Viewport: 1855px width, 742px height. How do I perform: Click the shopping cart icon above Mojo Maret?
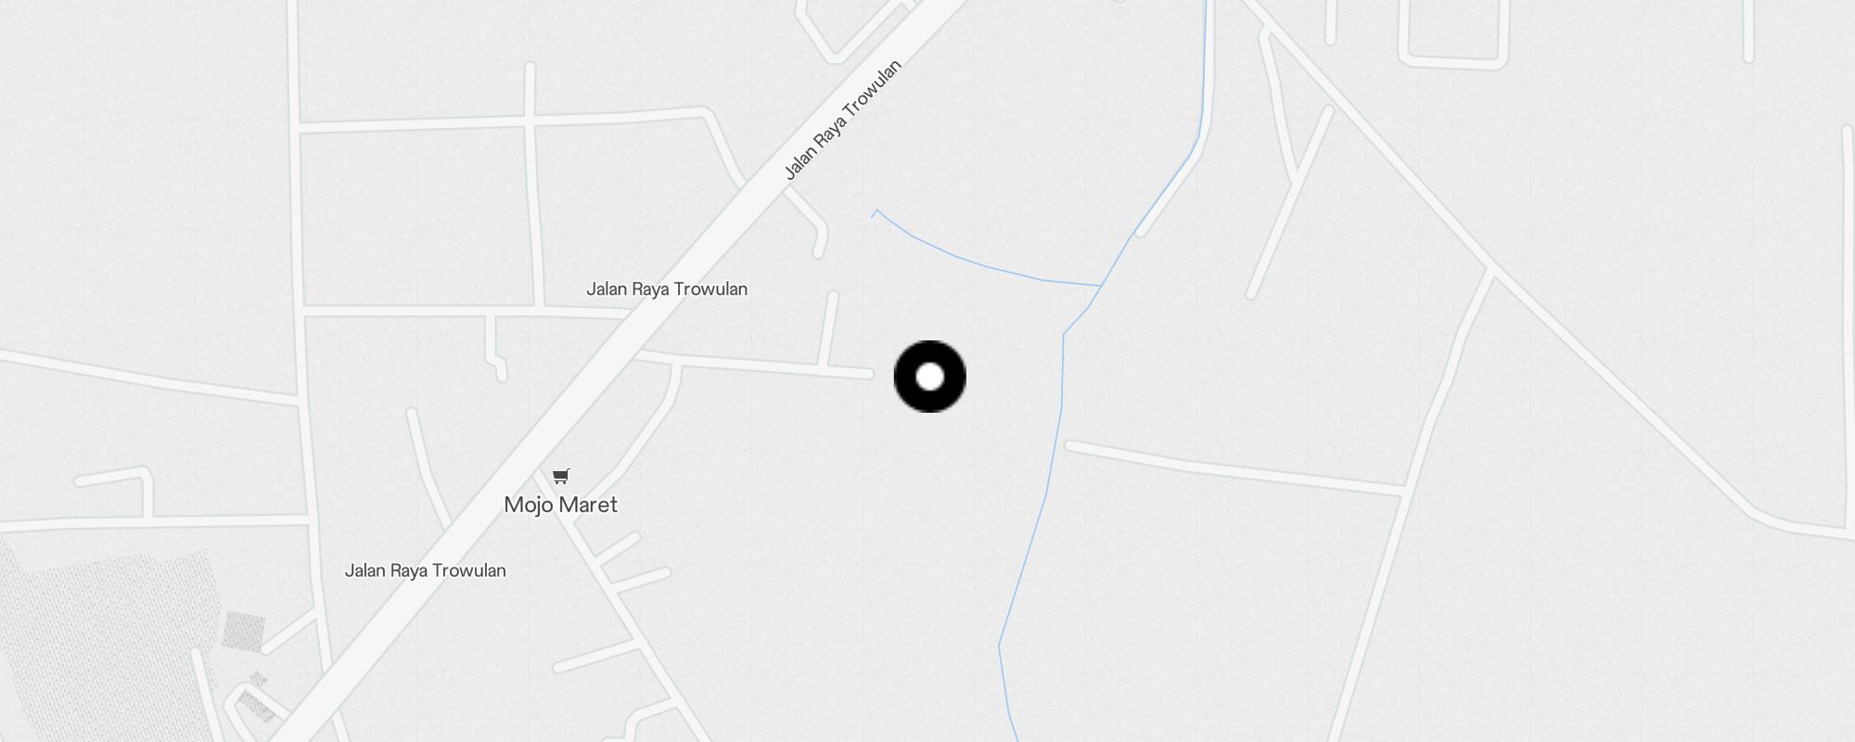(x=560, y=477)
